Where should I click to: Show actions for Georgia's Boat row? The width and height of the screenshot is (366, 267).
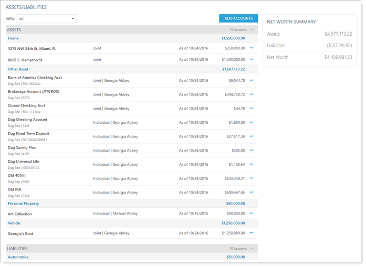coord(252,233)
